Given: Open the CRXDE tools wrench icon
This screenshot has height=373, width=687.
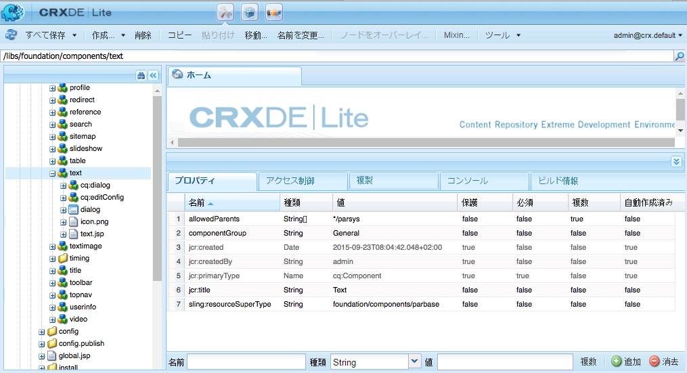Looking at the screenshot, I should click(225, 12).
